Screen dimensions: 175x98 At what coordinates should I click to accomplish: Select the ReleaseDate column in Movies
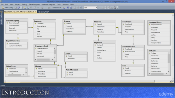click(x=46, y=74)
